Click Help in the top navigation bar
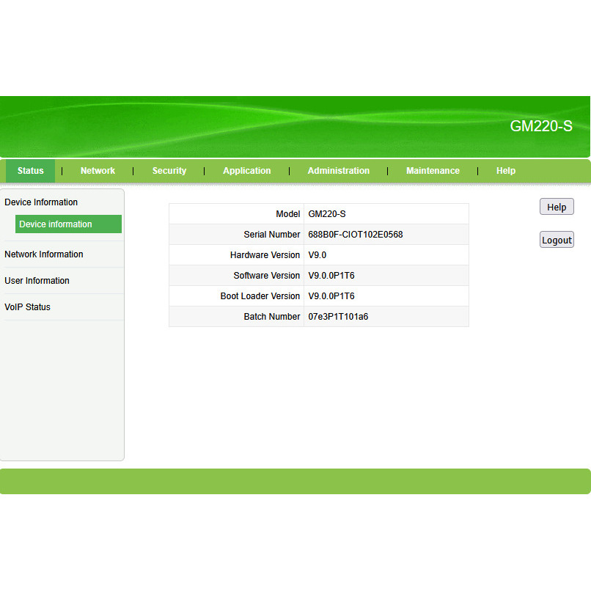This screenshot has height=591, width=591. pos(505,171)
